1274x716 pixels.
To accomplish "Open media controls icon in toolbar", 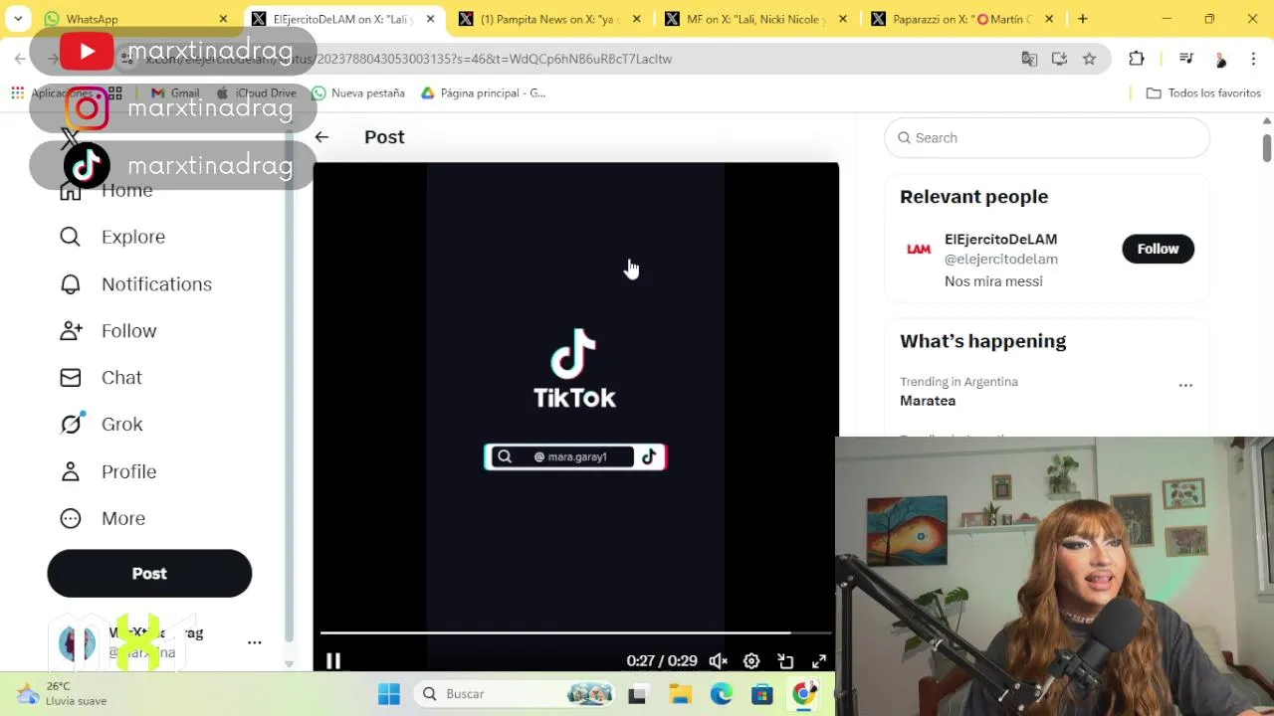I will point(1185,59).
